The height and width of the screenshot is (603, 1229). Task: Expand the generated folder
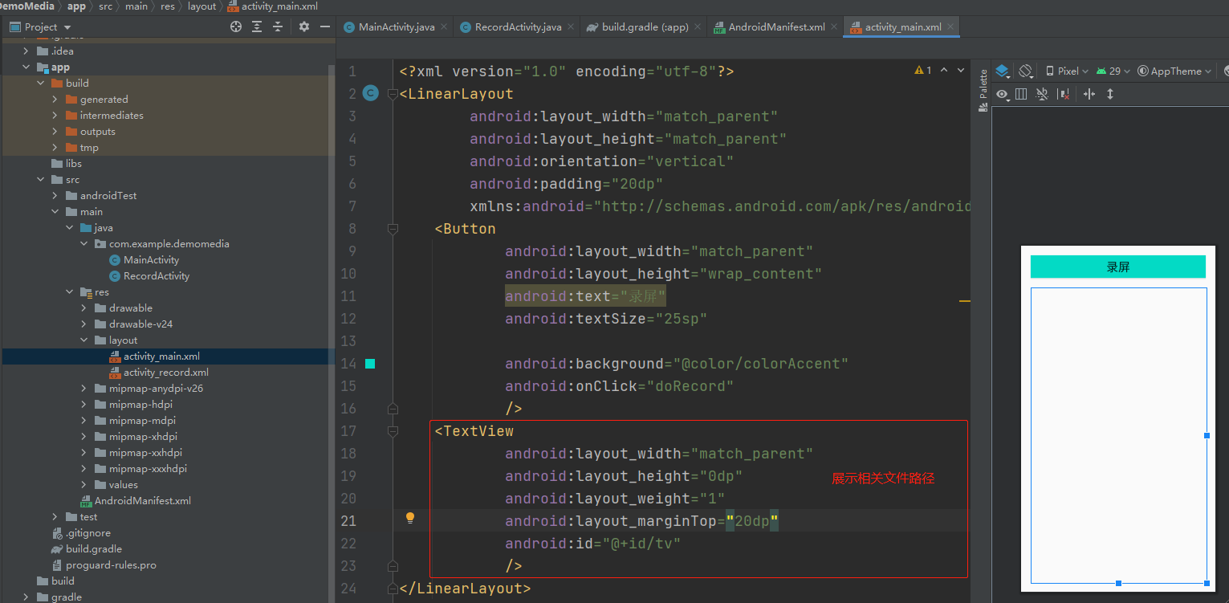tap(55, 100)
